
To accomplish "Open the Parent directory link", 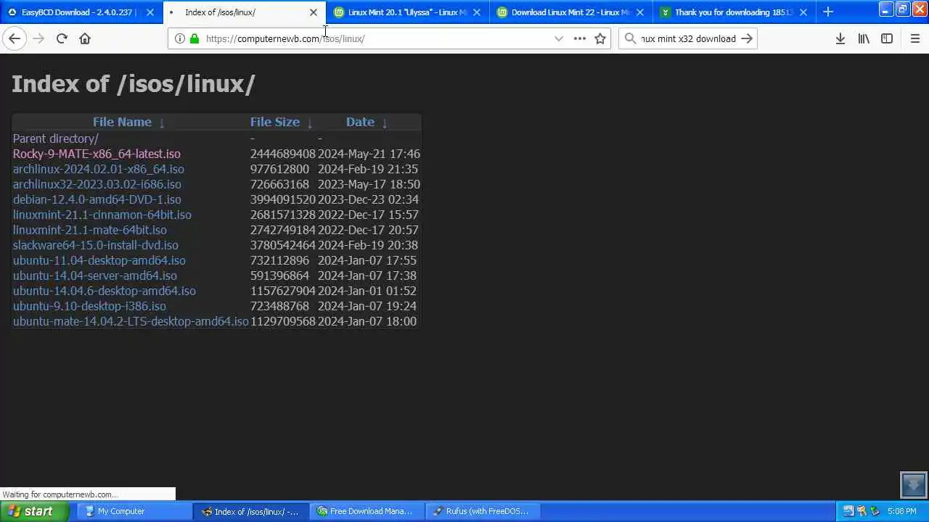I will [x=56, y=138].
